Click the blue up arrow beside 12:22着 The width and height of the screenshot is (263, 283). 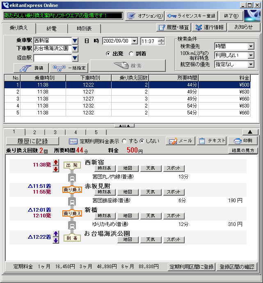click(x=56, y=234)
